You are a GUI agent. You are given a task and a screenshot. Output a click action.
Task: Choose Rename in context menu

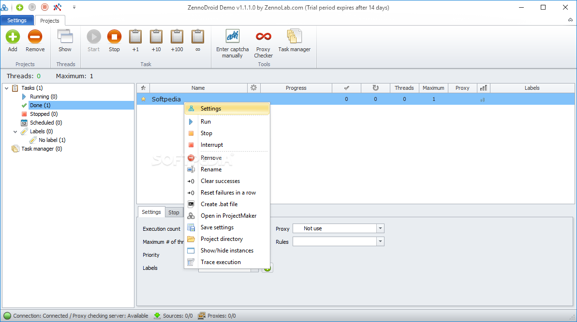227,169
